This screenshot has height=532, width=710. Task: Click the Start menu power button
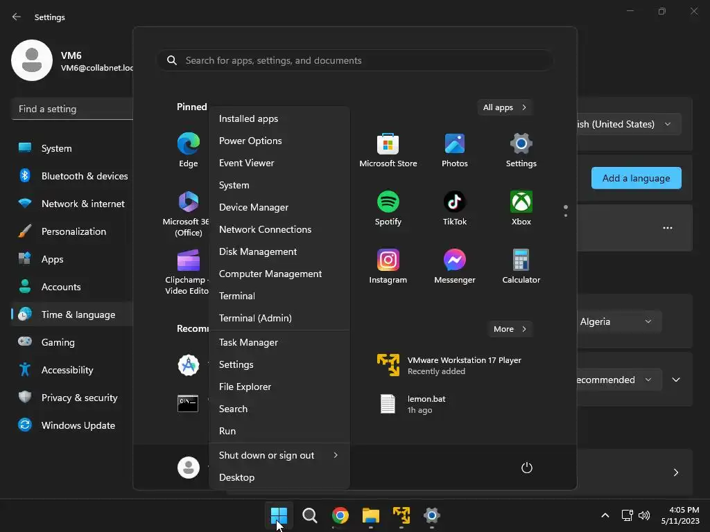(x=527, y=468)
